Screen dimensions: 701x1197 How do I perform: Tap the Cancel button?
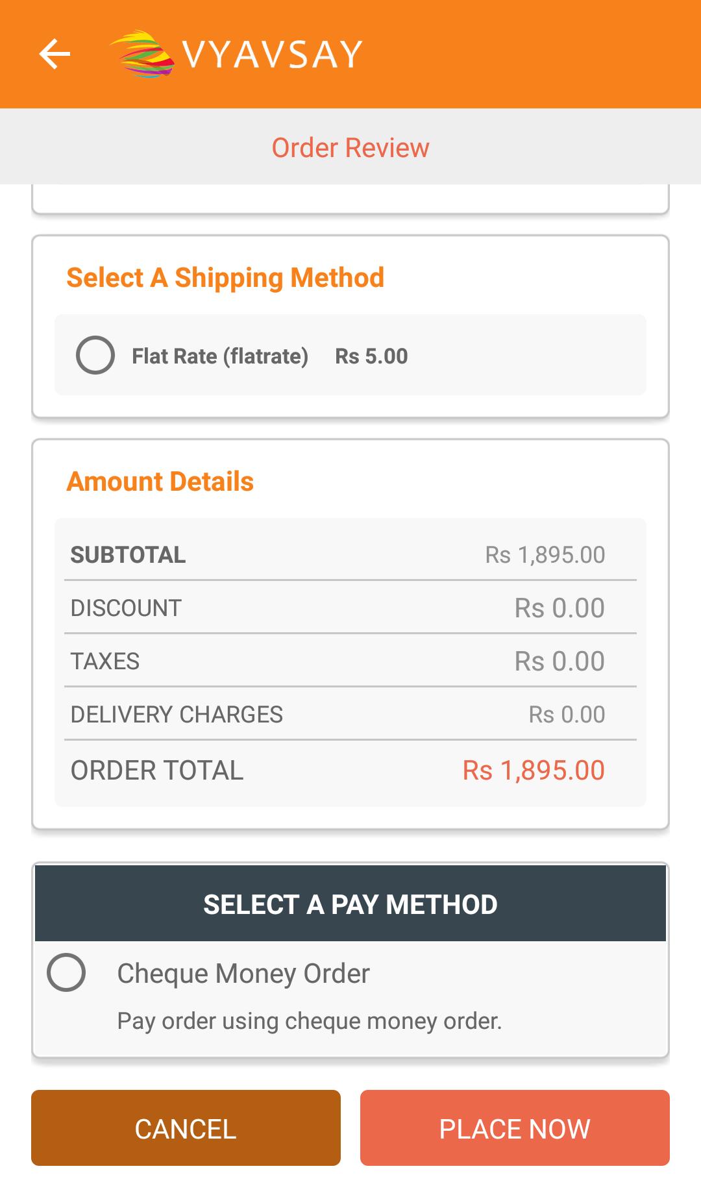click(186, 1128)
